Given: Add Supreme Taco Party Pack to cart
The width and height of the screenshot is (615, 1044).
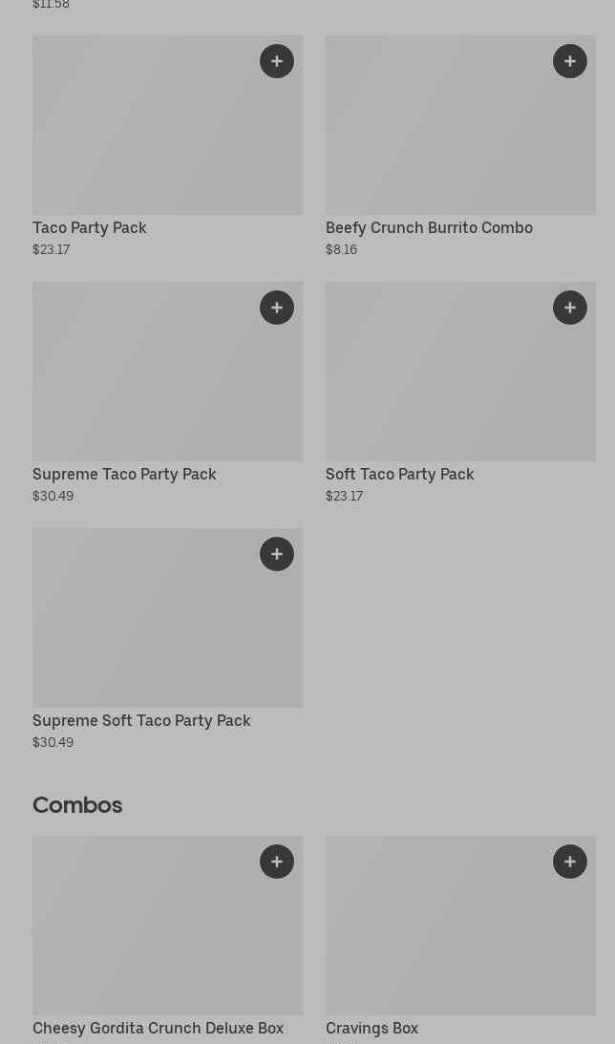Looking at the screenshot, I should pos(277,308).
